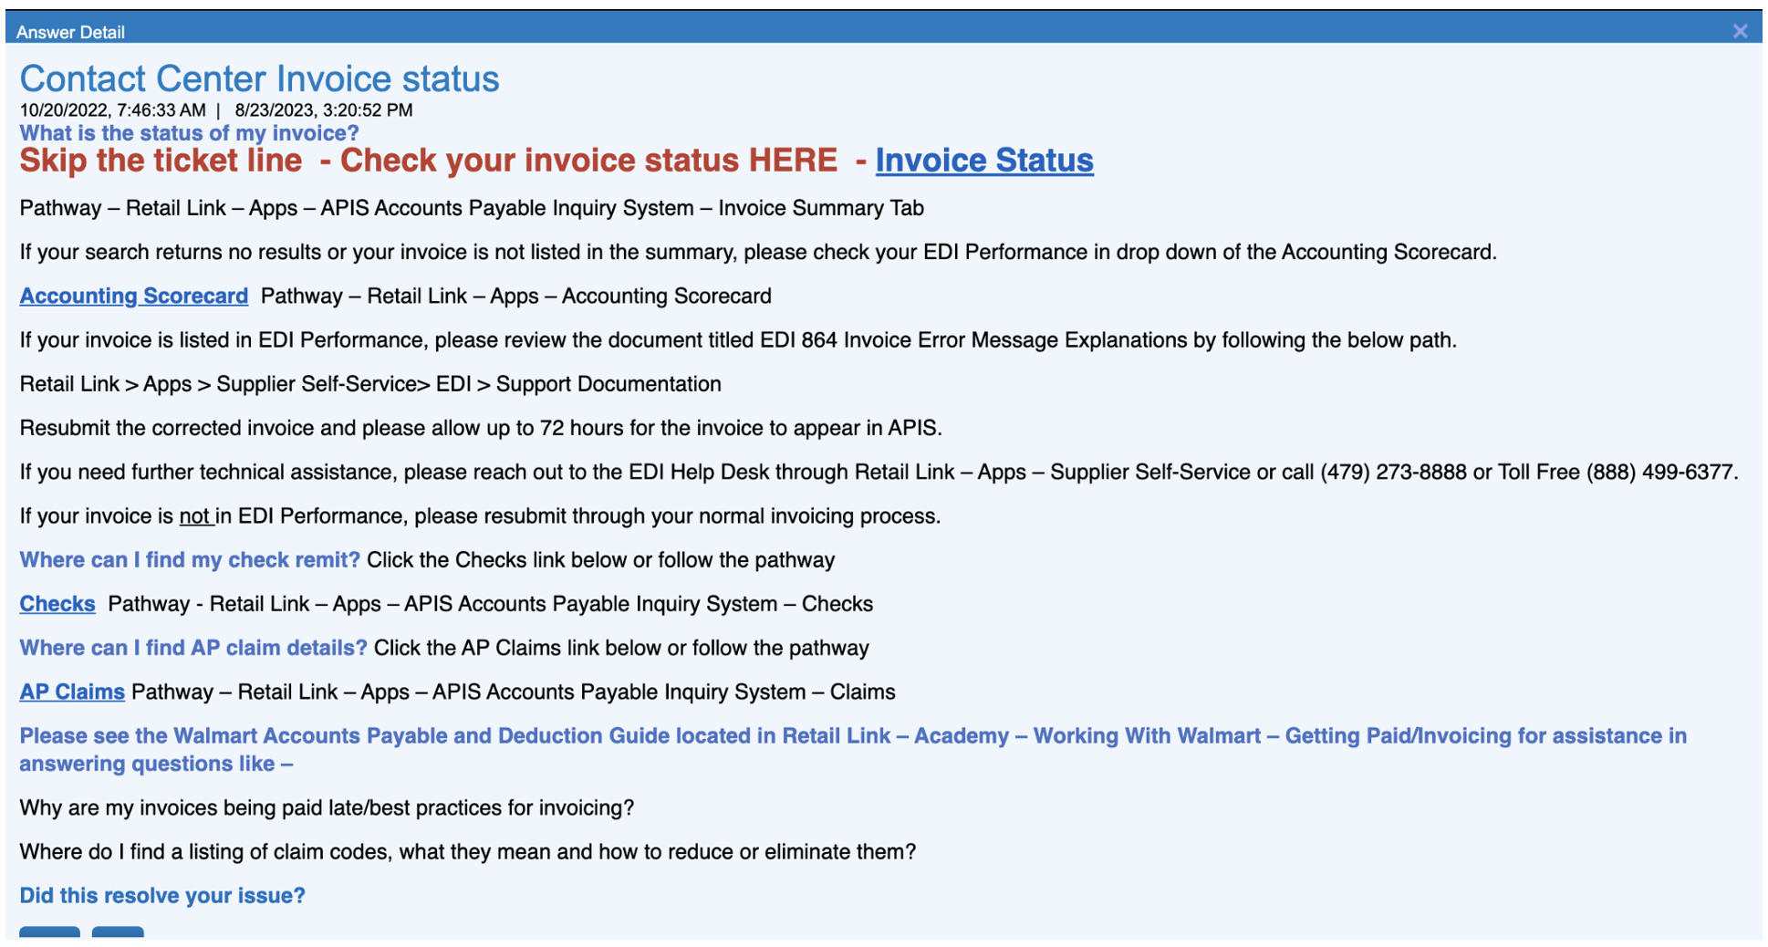This screenshot has height=947, width=1768.
Task: Click the phone number (479) 273-8888
Action: coord(1393,472)
